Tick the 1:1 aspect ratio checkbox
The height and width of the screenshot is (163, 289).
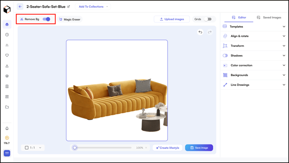(27, 148)
